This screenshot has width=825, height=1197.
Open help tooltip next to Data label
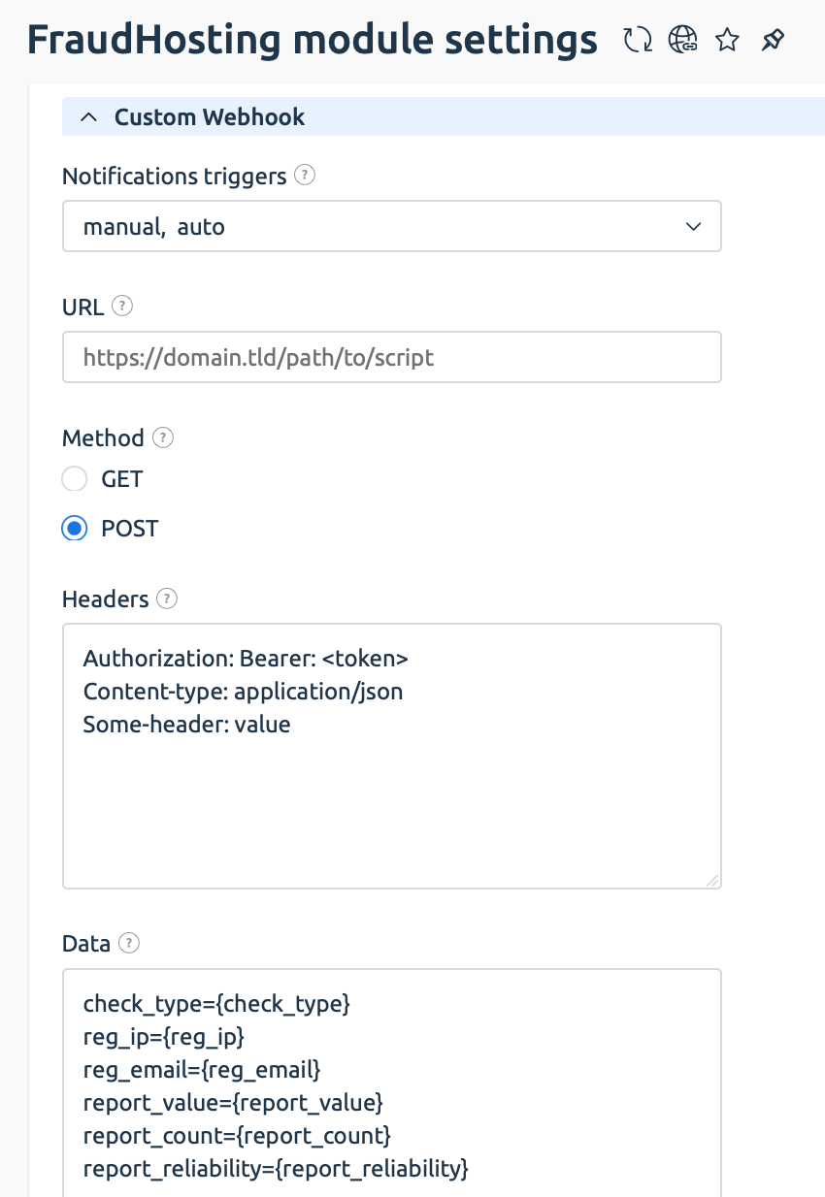click(129, 943)
